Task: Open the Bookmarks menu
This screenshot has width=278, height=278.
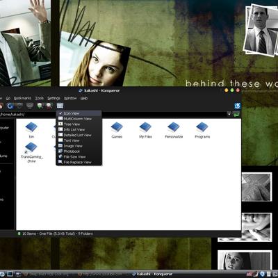Action: click(x=22, y=98)
